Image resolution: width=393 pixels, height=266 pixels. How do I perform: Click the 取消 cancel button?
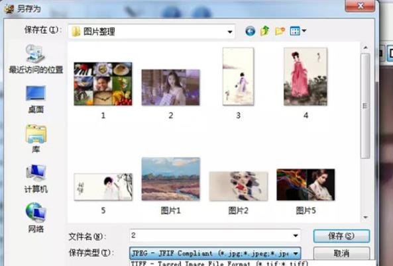point(341,253)
